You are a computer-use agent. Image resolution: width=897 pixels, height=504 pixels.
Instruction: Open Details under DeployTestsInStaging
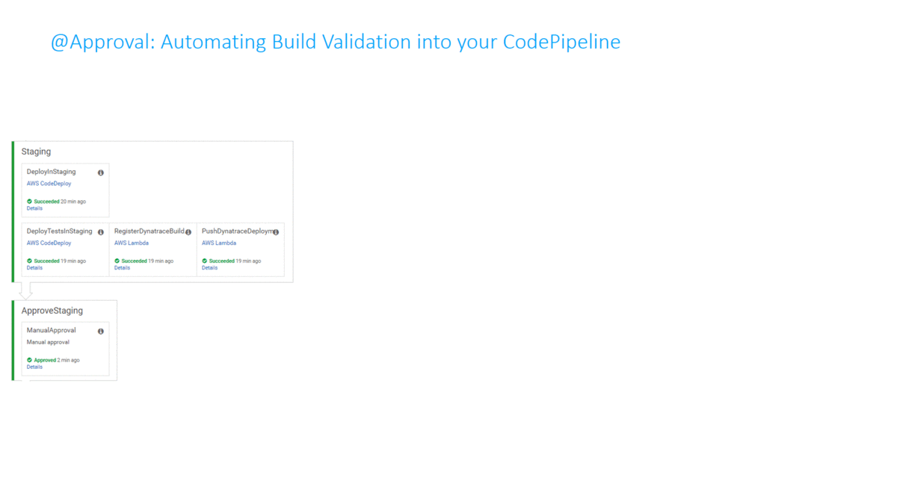click(x=34, y=267)
